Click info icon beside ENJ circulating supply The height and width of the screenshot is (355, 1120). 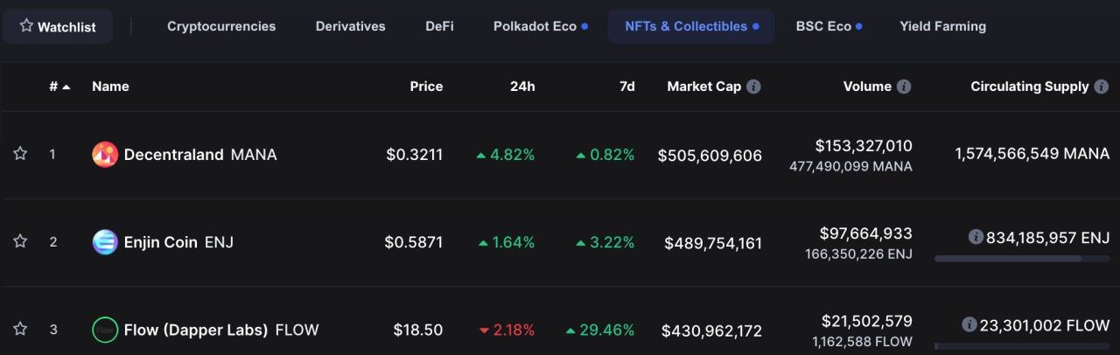976,237
